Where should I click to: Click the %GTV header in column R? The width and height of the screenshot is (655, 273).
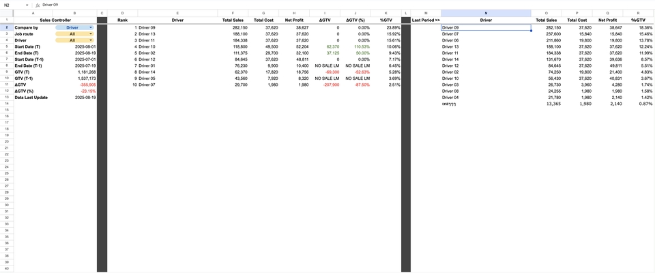pos(638,20)
